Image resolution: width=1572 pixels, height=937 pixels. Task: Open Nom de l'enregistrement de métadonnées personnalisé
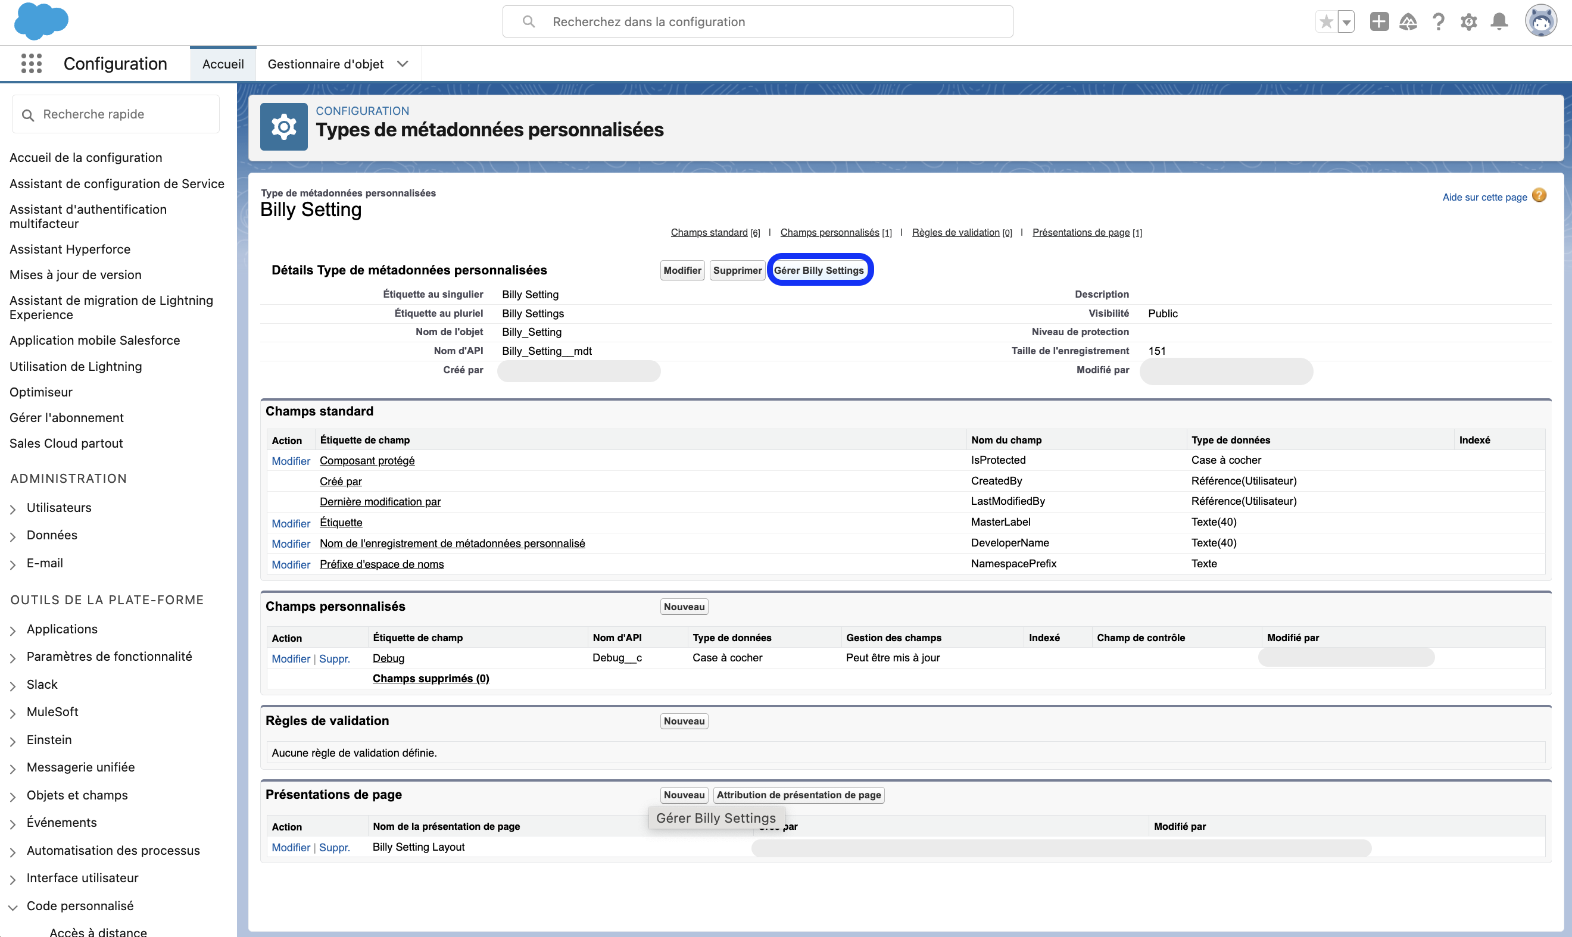coord(452,543)
